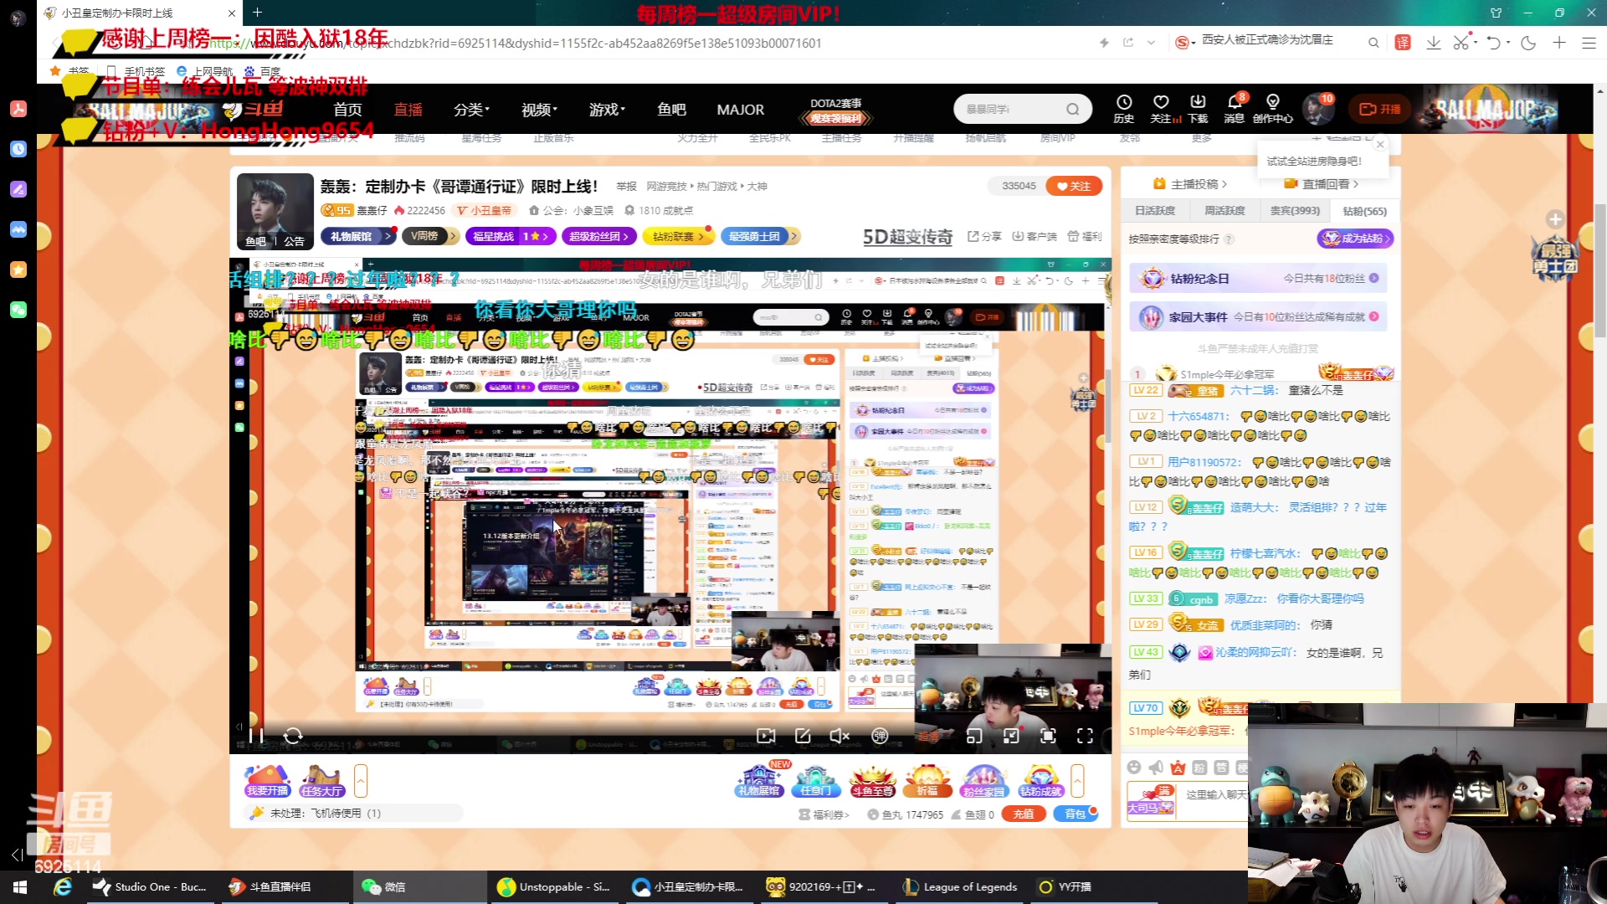
Task: Open 直播回看 live replay link
Action: click(x=1322, y=184)
